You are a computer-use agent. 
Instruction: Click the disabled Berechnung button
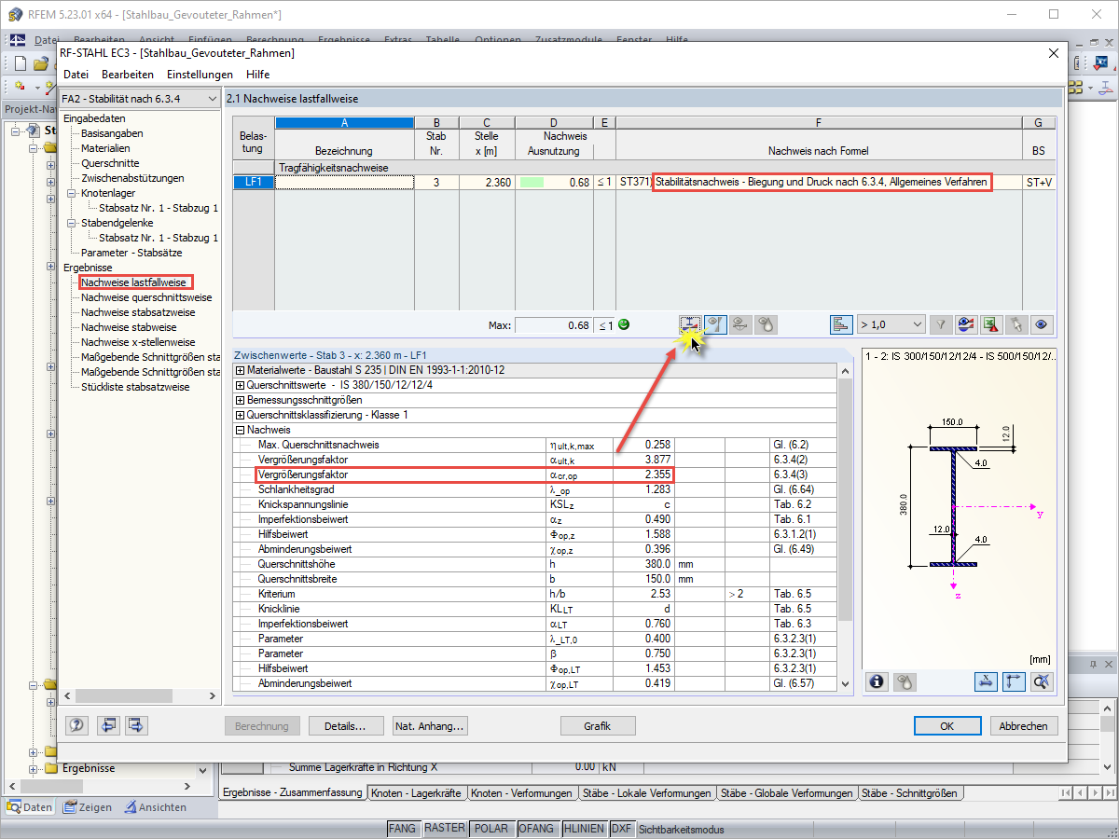pos(262,726)
